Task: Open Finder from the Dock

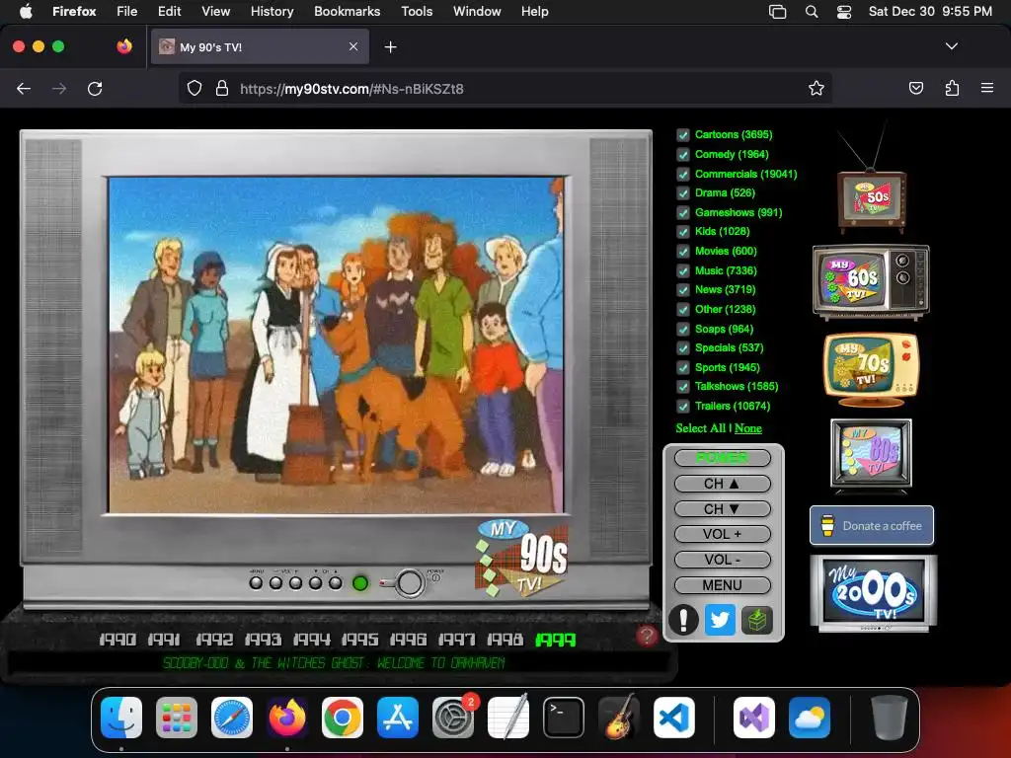Action: pos(121,718)
